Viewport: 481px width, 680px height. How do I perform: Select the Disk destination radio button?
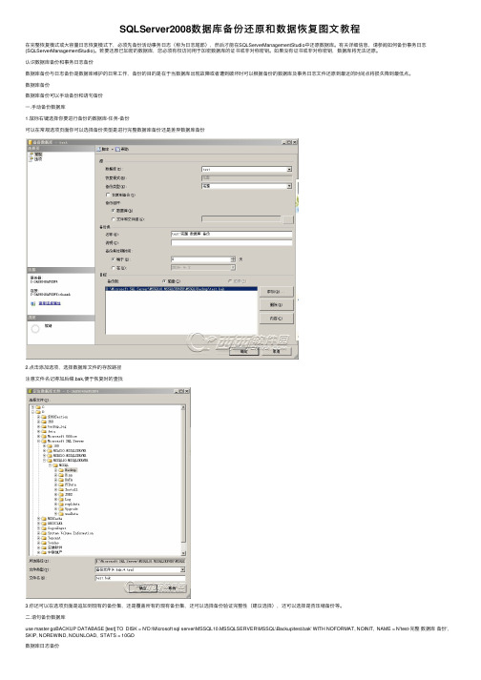163,281
